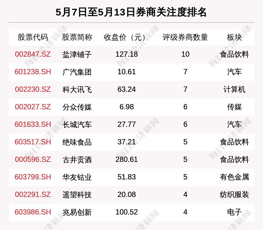
Task: Click closing price 127.18
Action: tap(127, 54)
